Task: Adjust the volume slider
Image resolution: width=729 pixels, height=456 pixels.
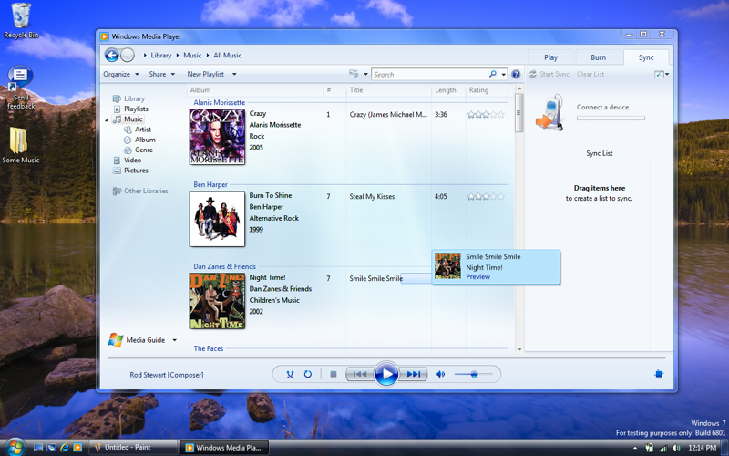Action: 473,374
